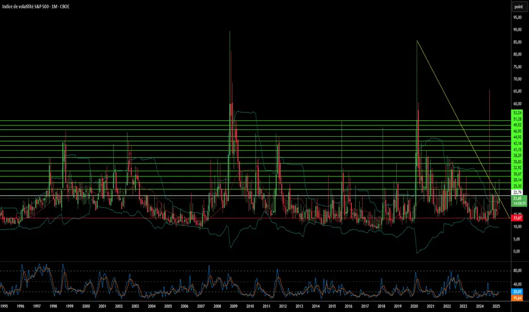529x312 pixels.
Task: Select the 28,14 green price level label
Action: pos(517,180)
